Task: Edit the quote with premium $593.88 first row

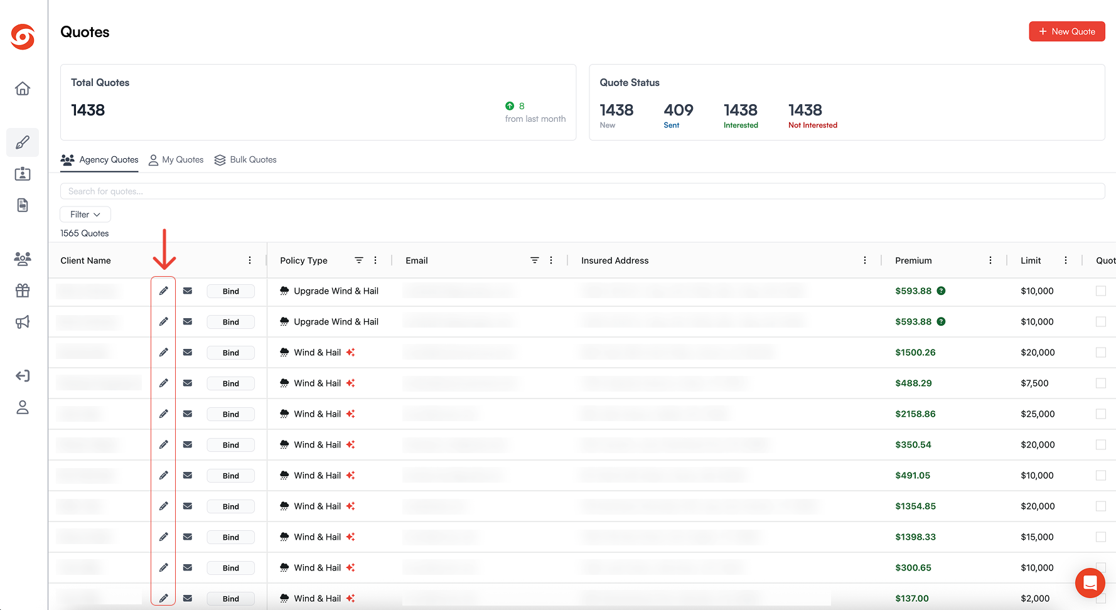Action: [x=164, y=291]
